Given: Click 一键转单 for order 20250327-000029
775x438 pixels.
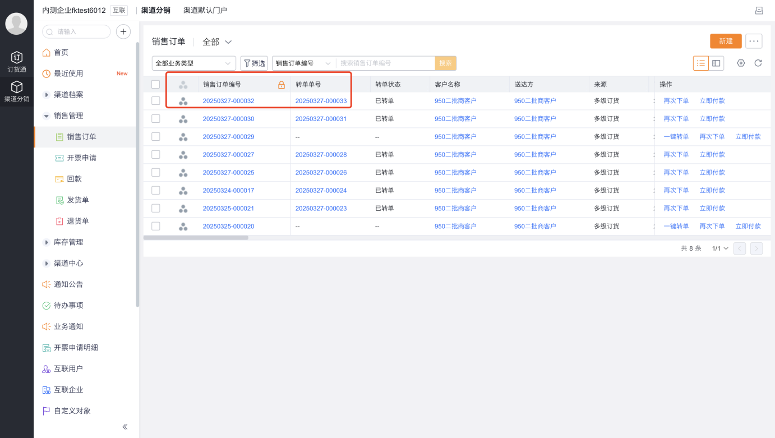Looking at the screenshot, I should [x=676, y=137].
